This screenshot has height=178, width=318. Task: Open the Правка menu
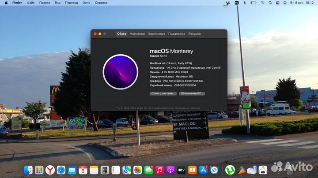click(45, 3)
